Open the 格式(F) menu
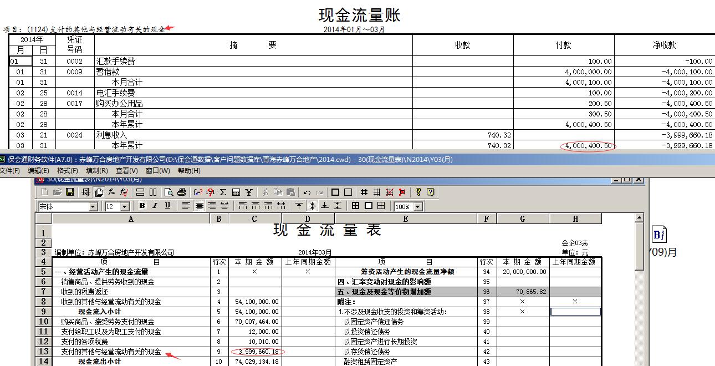Viewport: 715px width, 366px height. (x=67, y=171)
